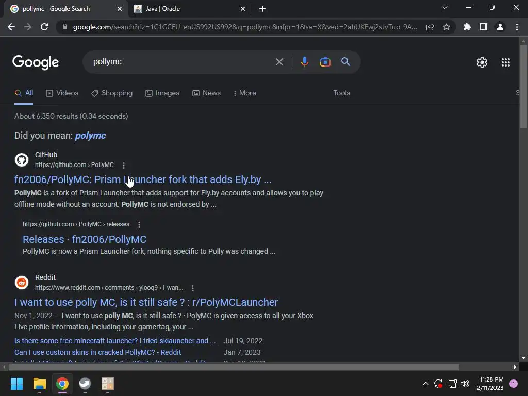Click the vertical page scrollbar thumb

pyautogui.click(x=523, y=86)
